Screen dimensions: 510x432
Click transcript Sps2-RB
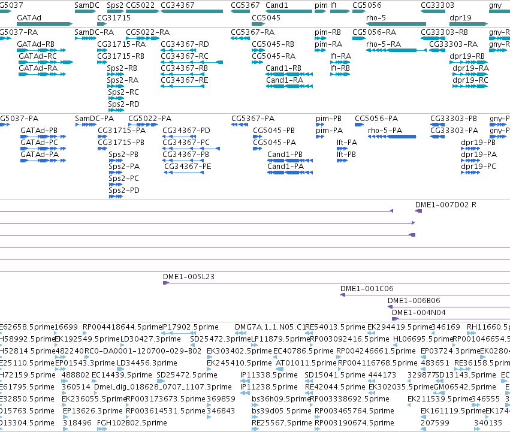116,74
